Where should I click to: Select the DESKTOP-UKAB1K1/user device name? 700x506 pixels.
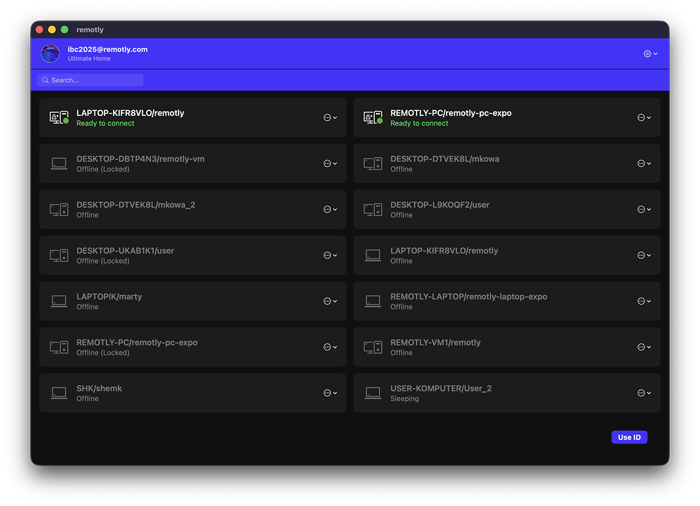(125, 251)
